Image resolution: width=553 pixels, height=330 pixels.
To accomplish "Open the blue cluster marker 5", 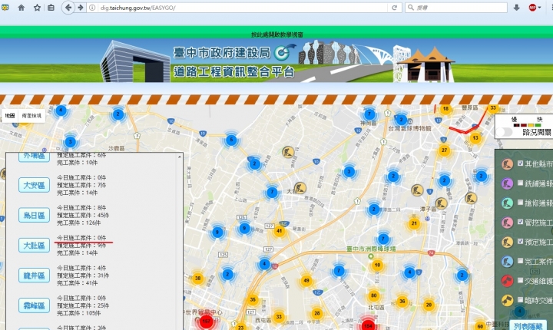I will [231, 140].
